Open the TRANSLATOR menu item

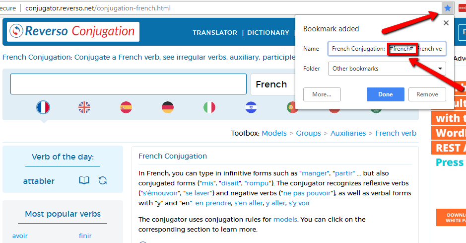[x=215, y=33]
